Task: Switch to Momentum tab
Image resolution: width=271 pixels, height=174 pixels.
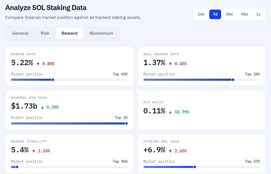Action: tap(101, 33)
